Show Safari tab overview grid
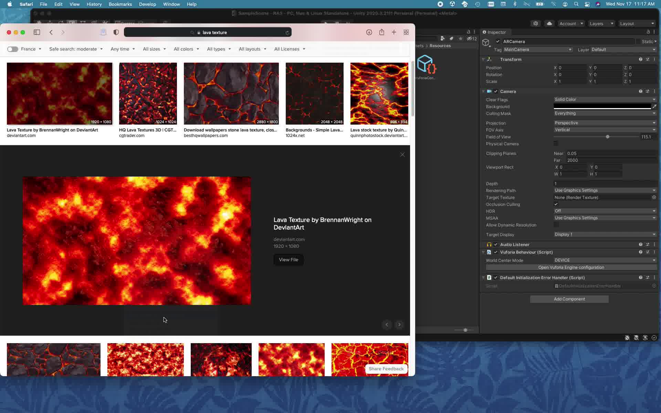Screen dimensions: 661x413 pos(406,32)
